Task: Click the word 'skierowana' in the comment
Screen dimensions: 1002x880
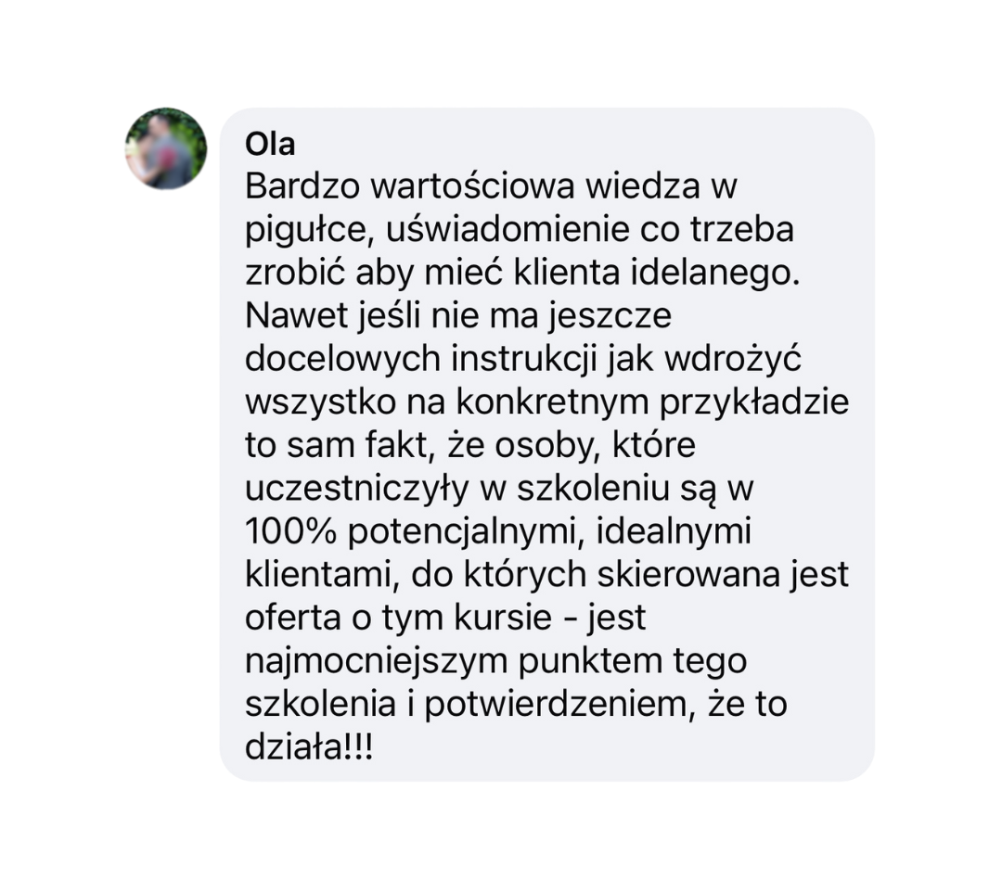Action: pos(688,574)
